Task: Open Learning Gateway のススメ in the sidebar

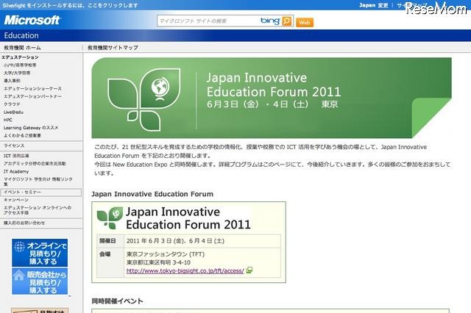Action: (x=31, y=127)
